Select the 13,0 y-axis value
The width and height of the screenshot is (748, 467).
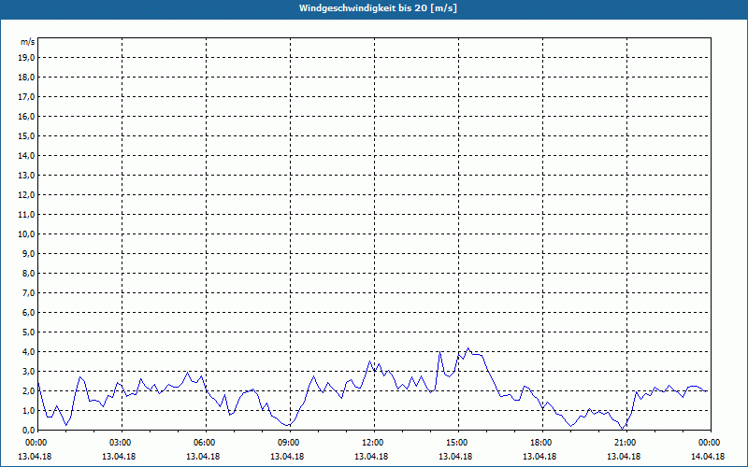(x=26, y=175)
